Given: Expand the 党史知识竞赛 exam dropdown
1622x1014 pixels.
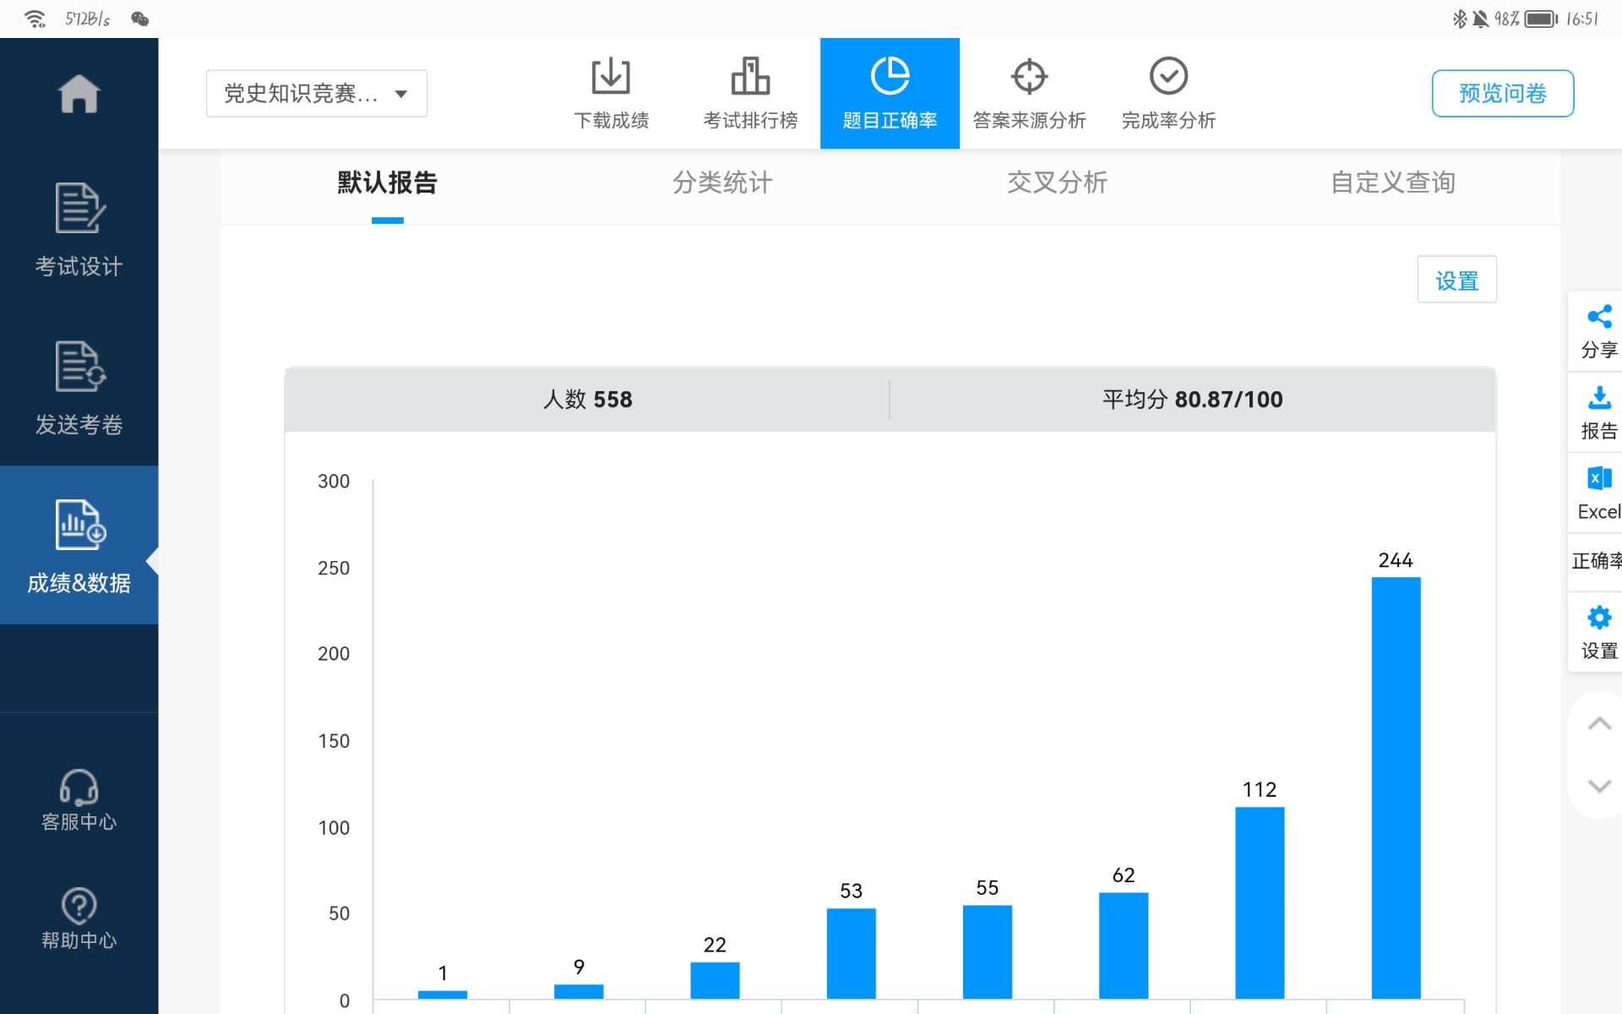Looking at the screenshot, I should coord(316,94).
